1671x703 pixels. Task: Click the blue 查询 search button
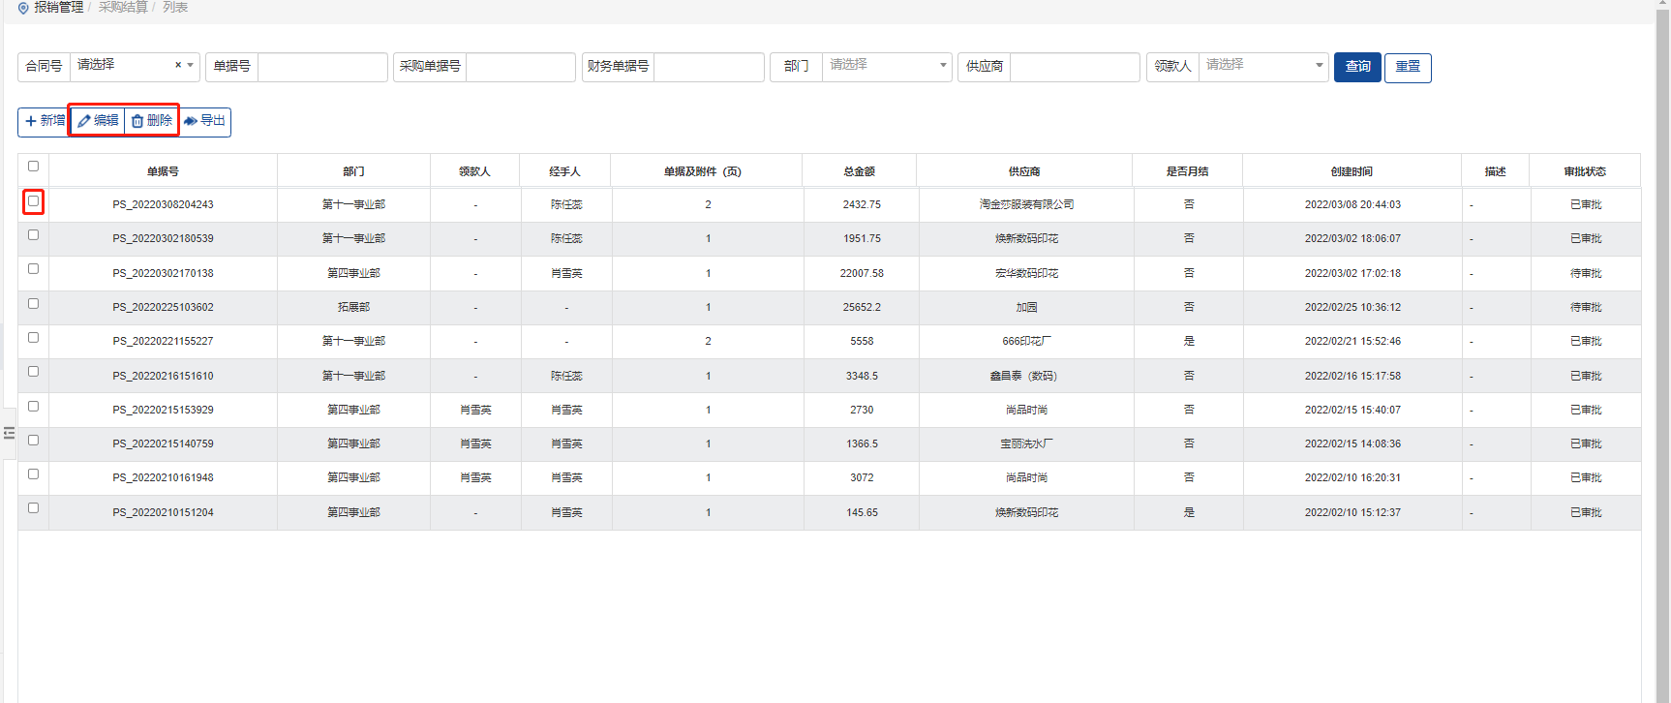[1357, 67]
